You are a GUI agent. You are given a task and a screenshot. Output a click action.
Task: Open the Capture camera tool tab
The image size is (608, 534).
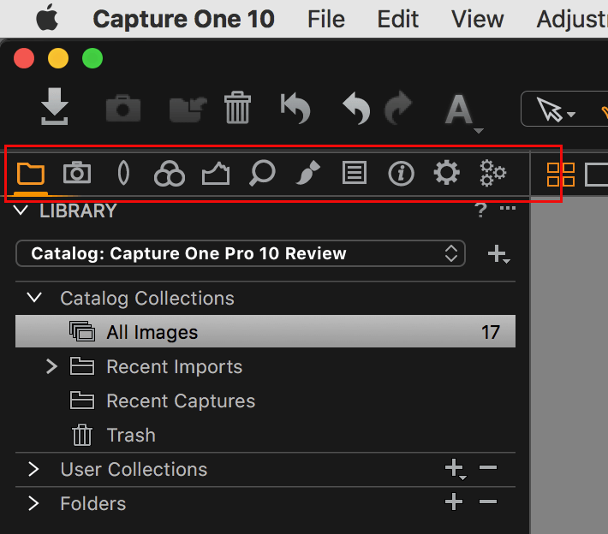pos(77,173)
